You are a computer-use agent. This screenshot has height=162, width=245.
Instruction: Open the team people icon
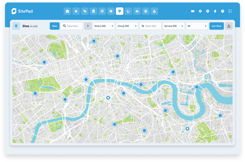[x=137, y=11]
